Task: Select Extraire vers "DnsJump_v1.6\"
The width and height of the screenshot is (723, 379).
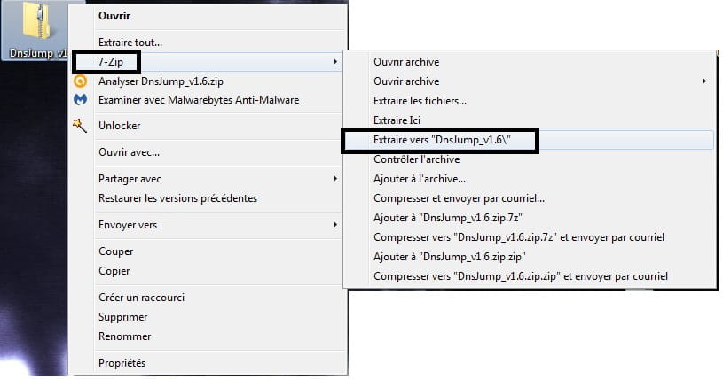Action: pyautogui.click(x=442, y=140)
